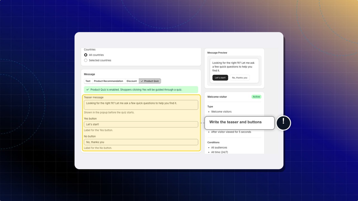Viewport: 358px width, 201px height.
Task: Click the Countries label
Action: (90, 50)
